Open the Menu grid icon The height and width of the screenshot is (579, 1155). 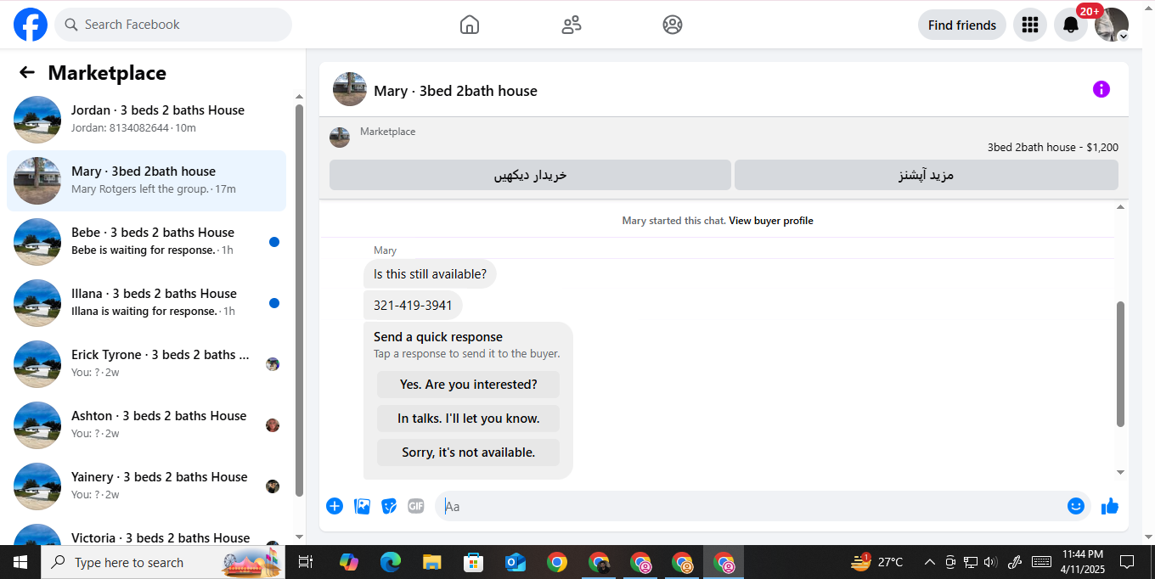pyautogui.click(x=1030, y=25)
